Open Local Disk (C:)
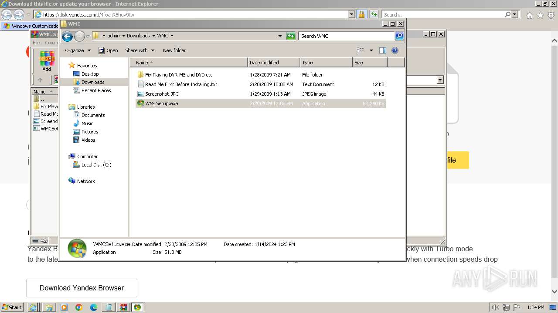 pos(96,165)
